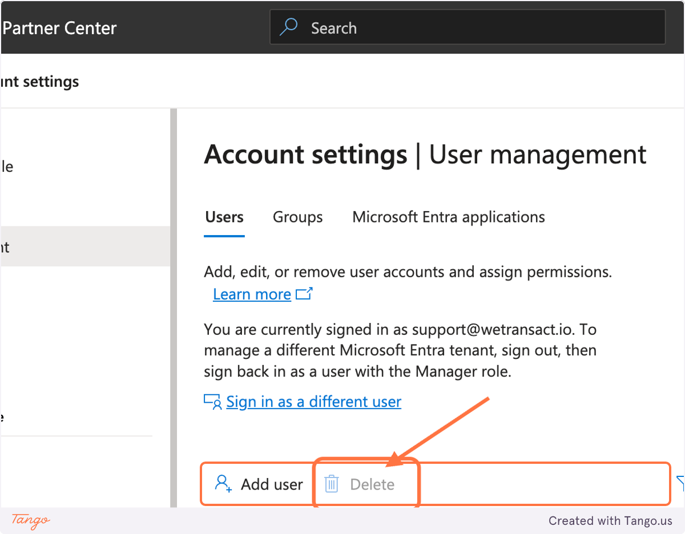Click the Add user button
The image size is (685, 534).
[x=259, y=484]
